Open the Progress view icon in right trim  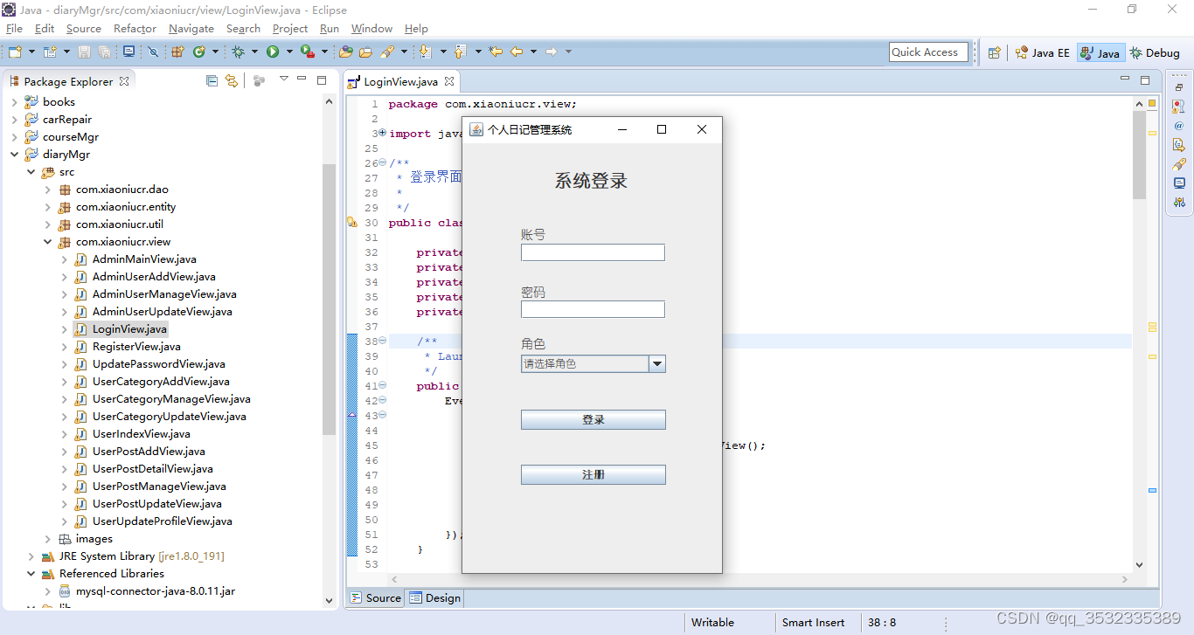tap(1179, 203)
